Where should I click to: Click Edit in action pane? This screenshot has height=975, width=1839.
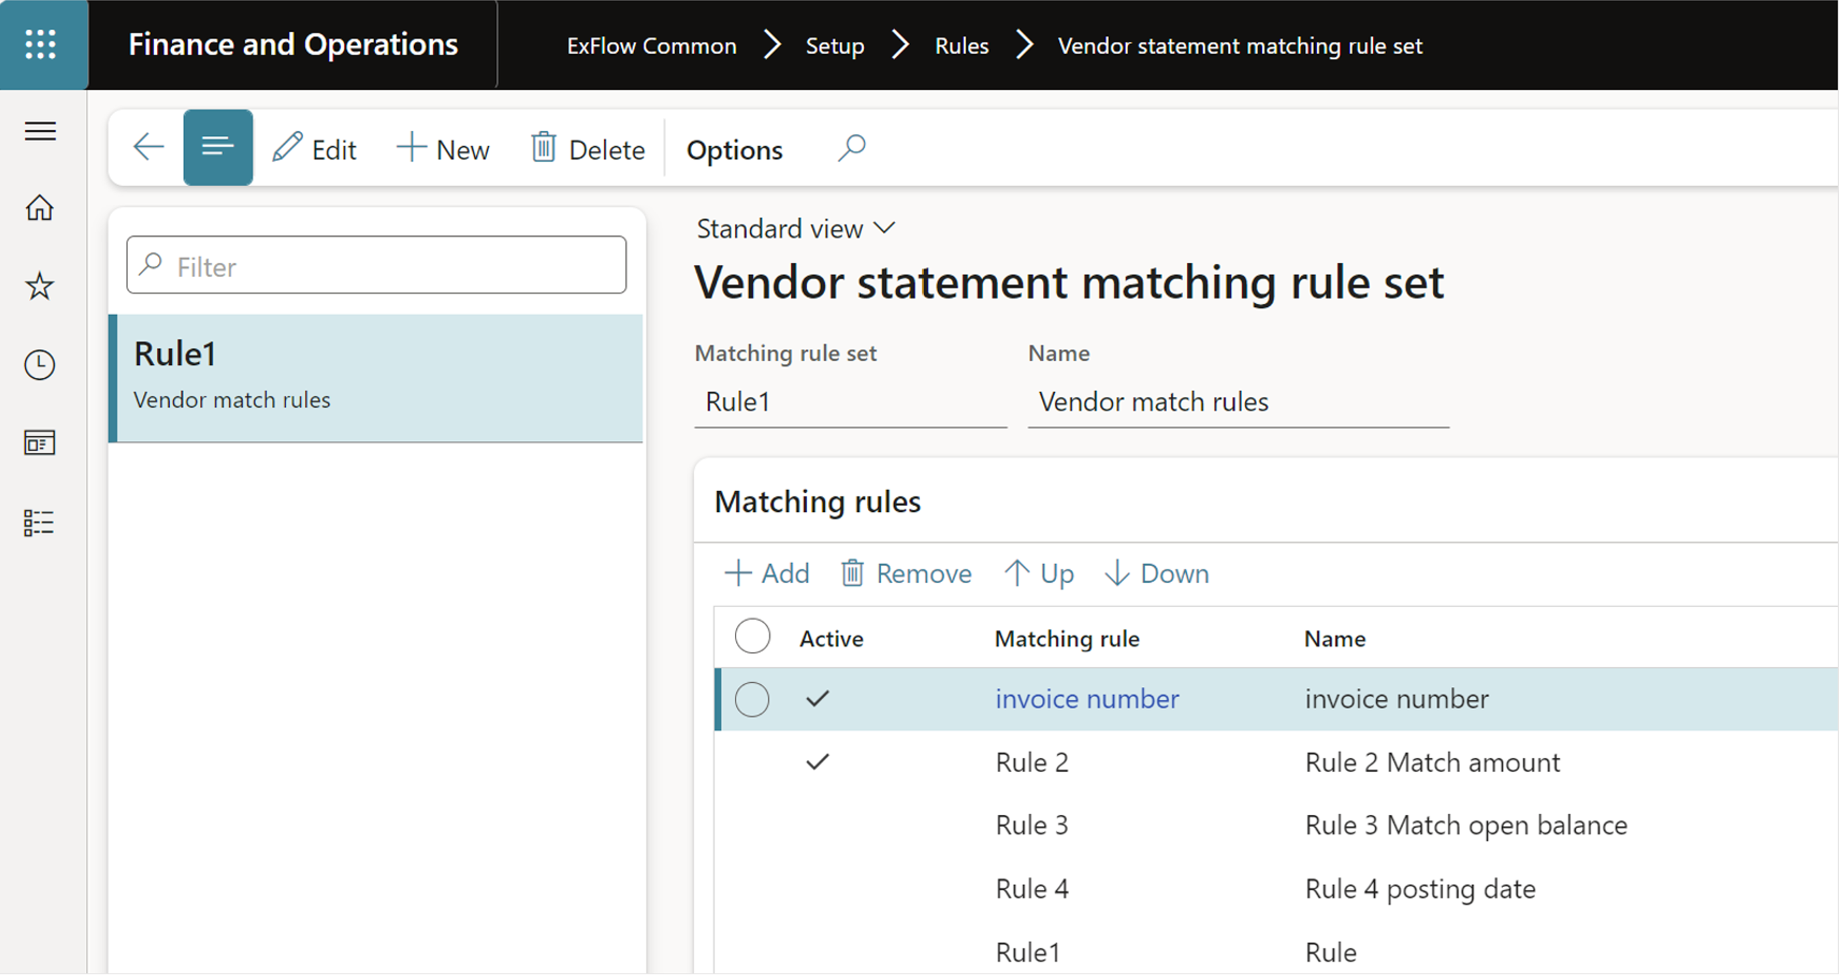[x=314, y=149]
